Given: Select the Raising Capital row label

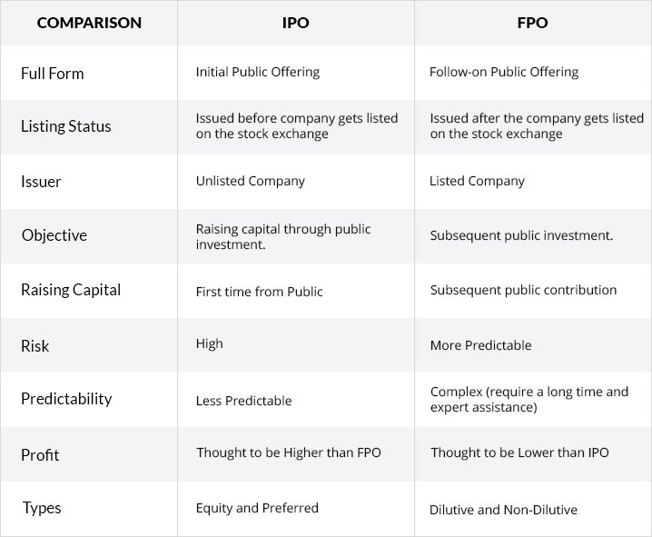Looking at the screenshot, I should coord(71,290).
